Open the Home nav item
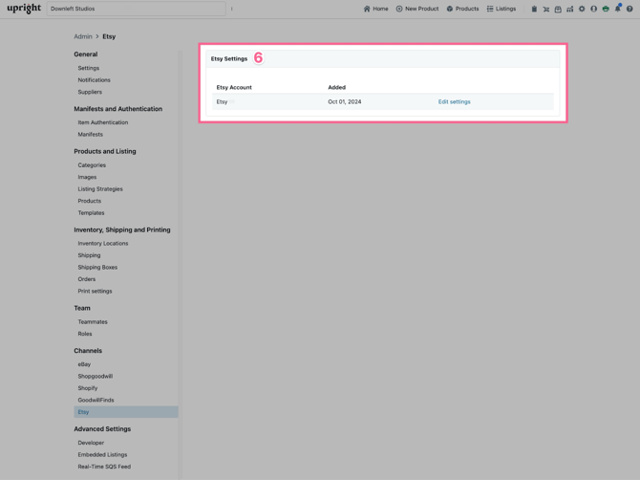640x480 pixels. [x=376, y=9]
